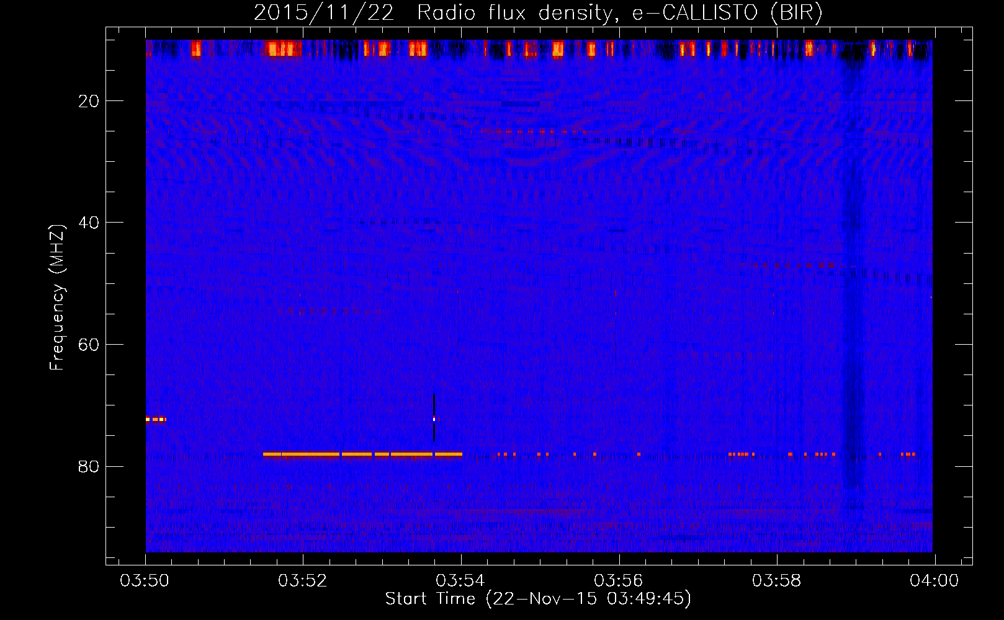
Task: Click the 60 MHz frequency tick label
Action: click(89, 345)
